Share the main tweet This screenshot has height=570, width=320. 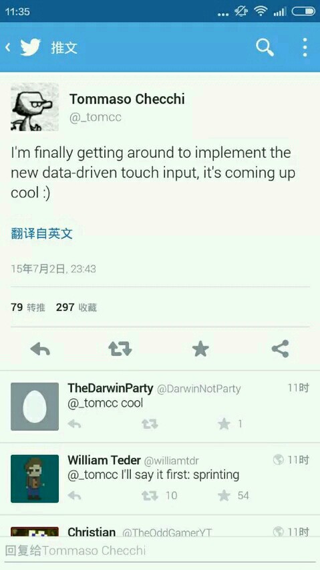pos(280,349)
